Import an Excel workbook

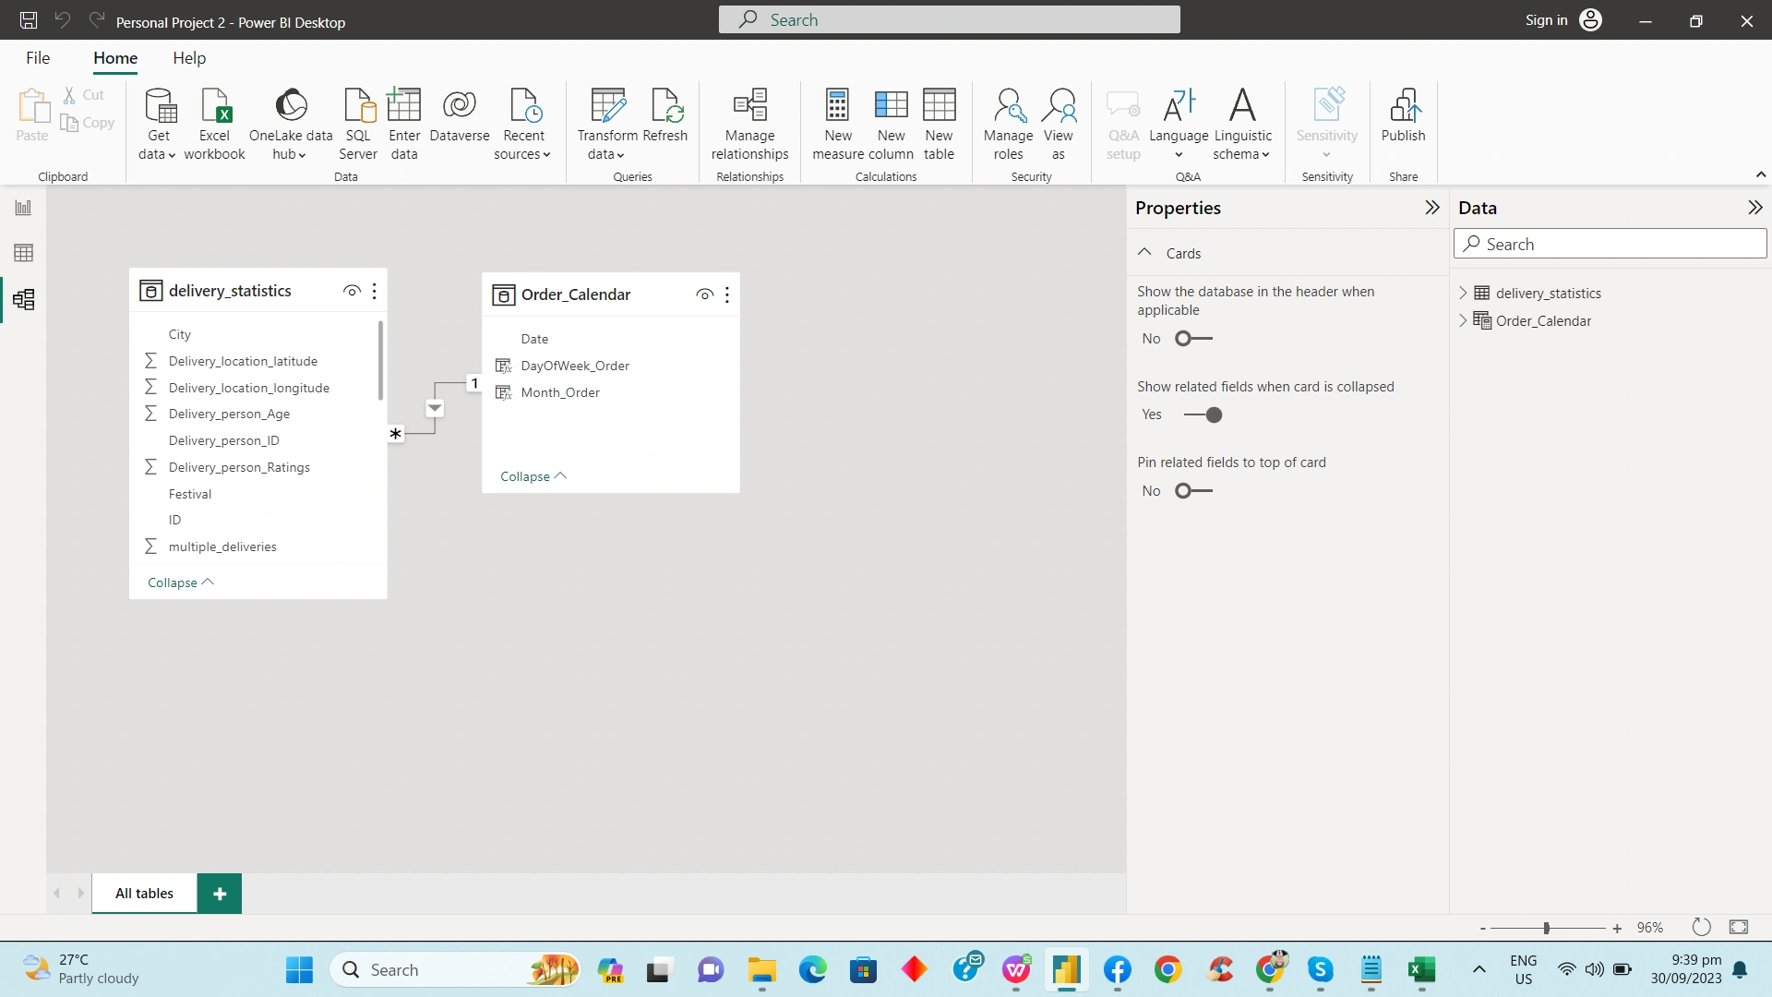pos(214,123)
